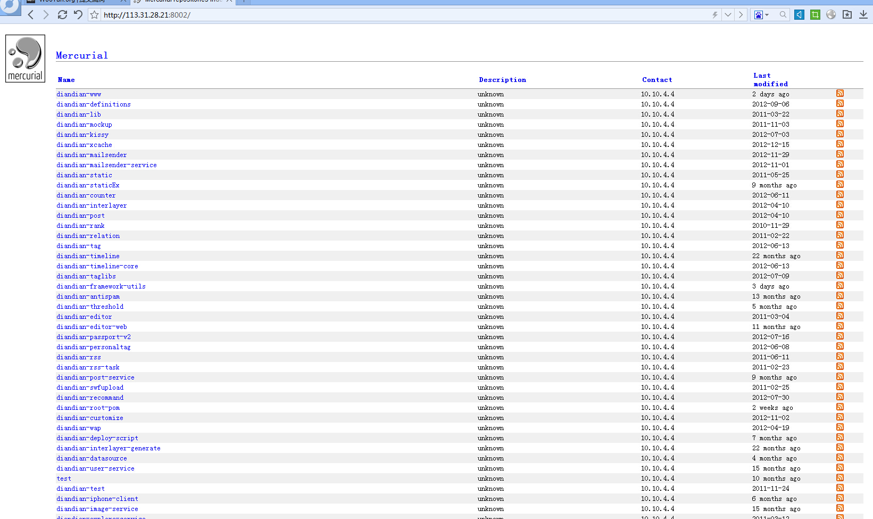Open the diandian-staticEx repository
873x519 pixels.
point(88,185)
